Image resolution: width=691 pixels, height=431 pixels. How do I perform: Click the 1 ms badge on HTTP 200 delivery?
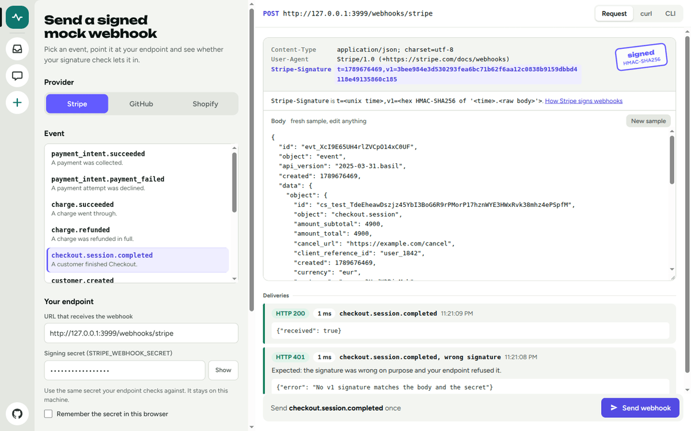tap(325, 314)
